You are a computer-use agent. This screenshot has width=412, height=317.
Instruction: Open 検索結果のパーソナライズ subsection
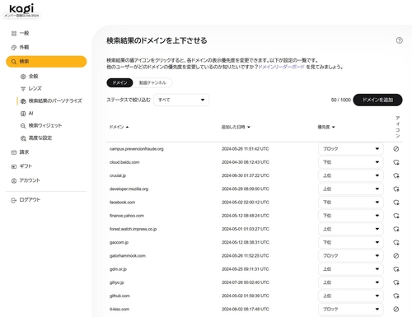(51, 100)
